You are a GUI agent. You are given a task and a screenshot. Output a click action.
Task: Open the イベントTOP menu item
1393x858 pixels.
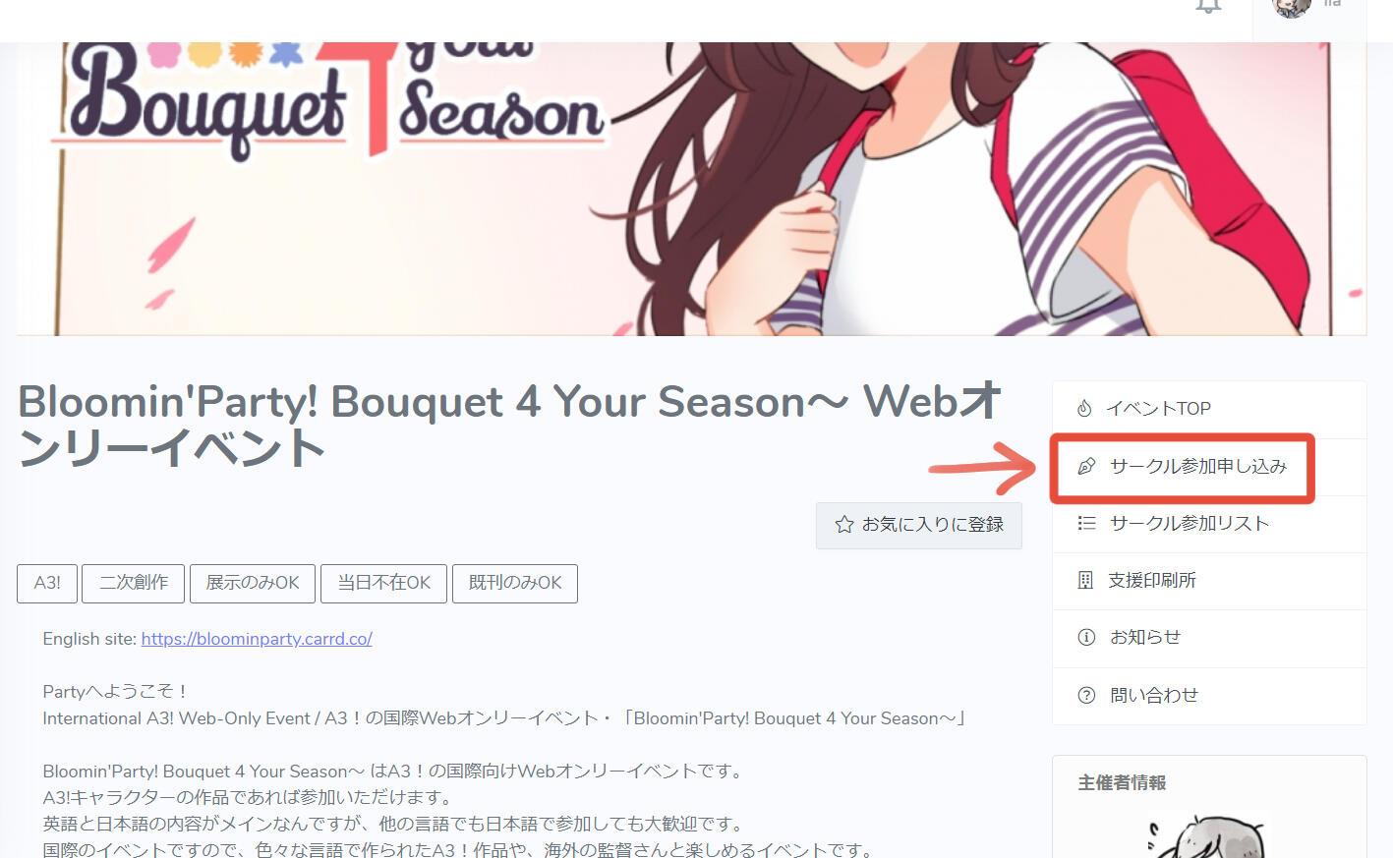pyautogui.click(x=1209, y=409)
